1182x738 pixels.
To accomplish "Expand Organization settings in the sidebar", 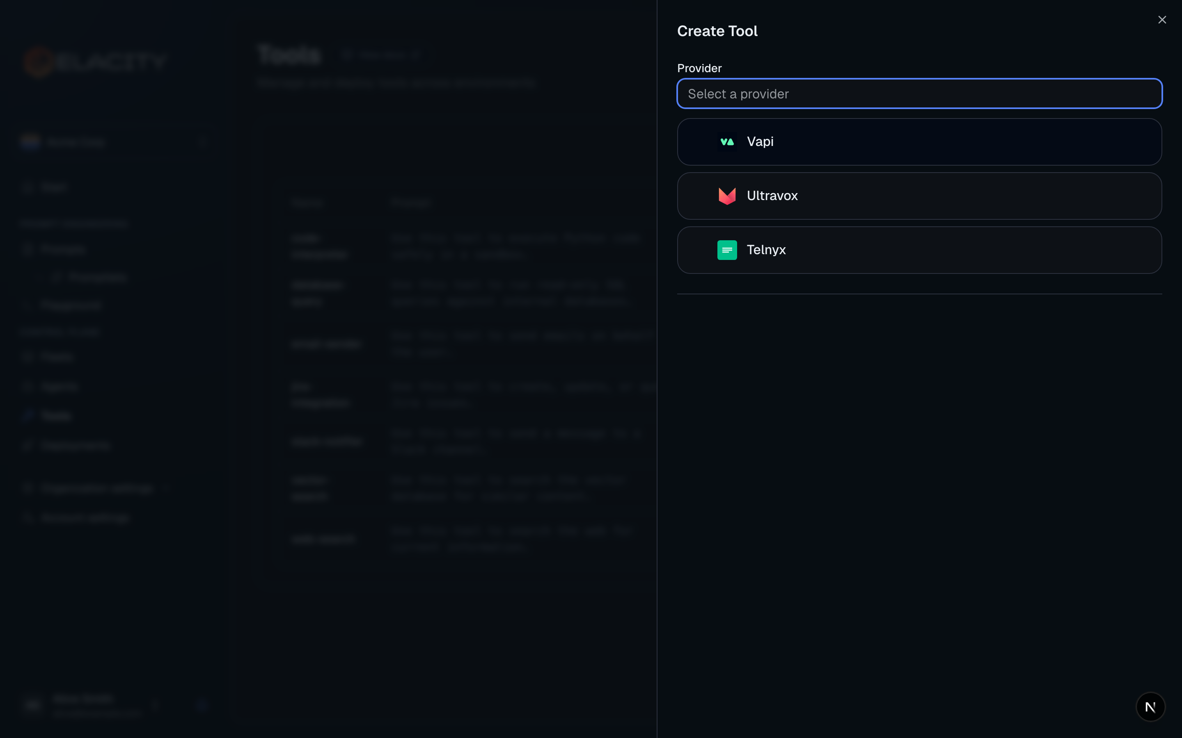I will tap(97, 488).
